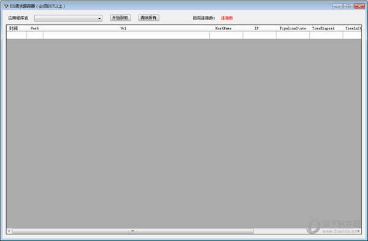
Task: Minimize the IIS request tracker window
Action: click(x=337, y=6)
